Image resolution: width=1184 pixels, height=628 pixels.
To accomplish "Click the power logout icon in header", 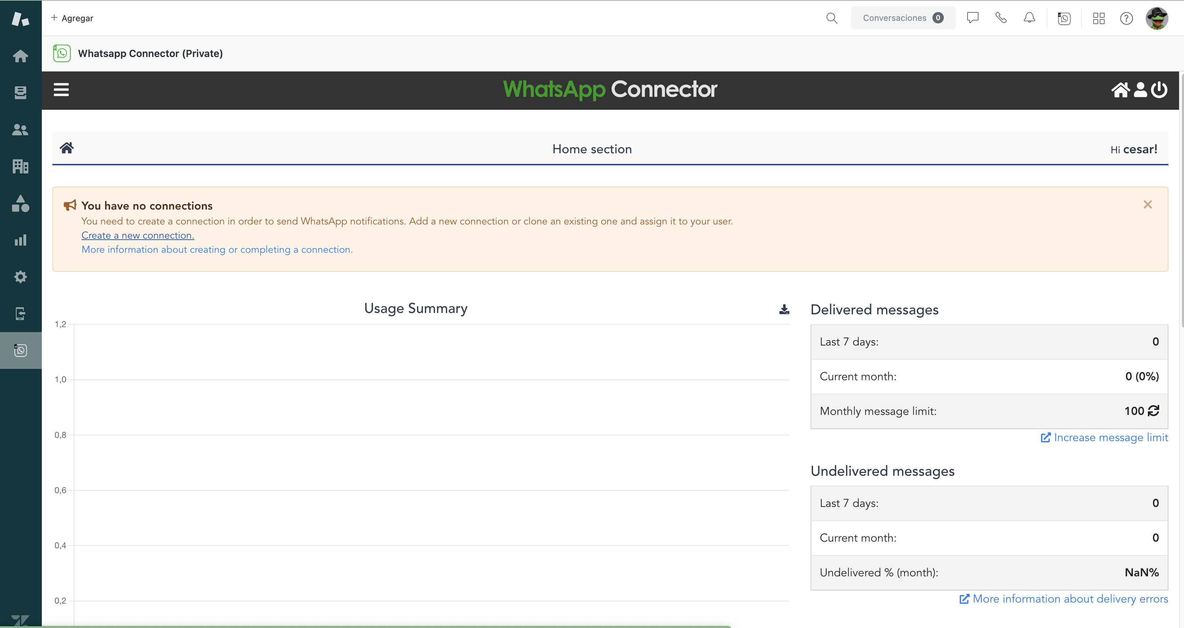I will 1159,90.
